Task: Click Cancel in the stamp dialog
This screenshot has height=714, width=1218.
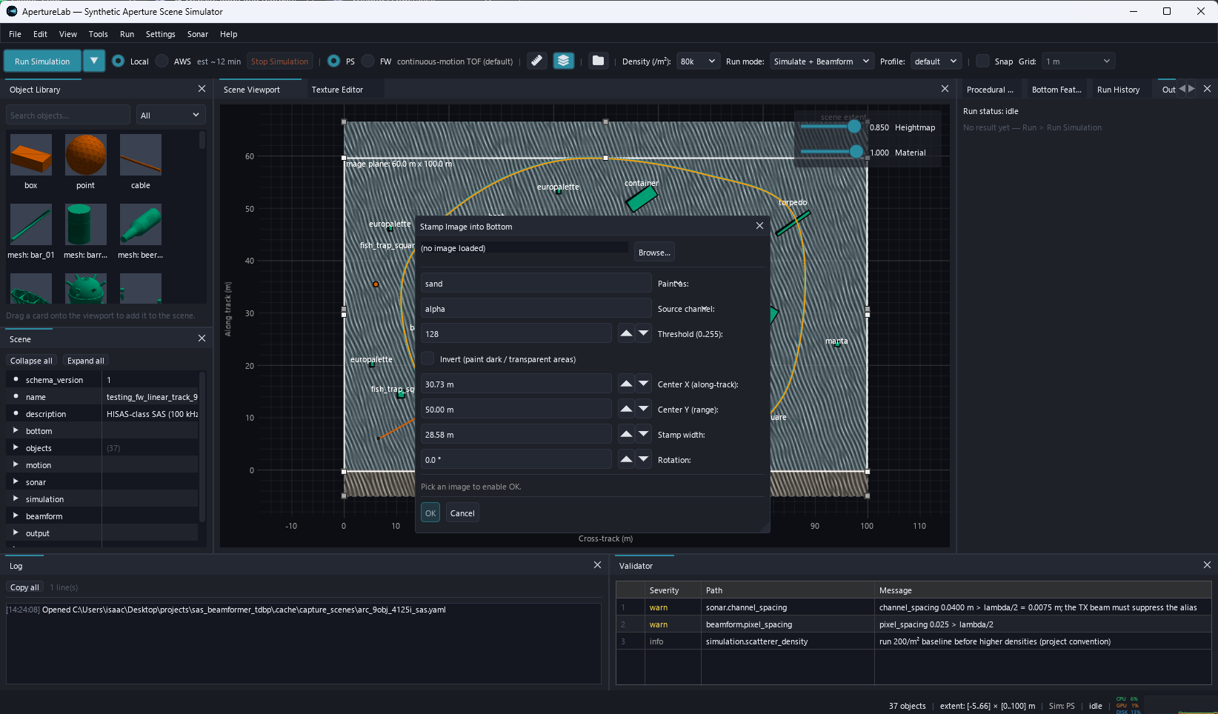Action: coord(462,513)
